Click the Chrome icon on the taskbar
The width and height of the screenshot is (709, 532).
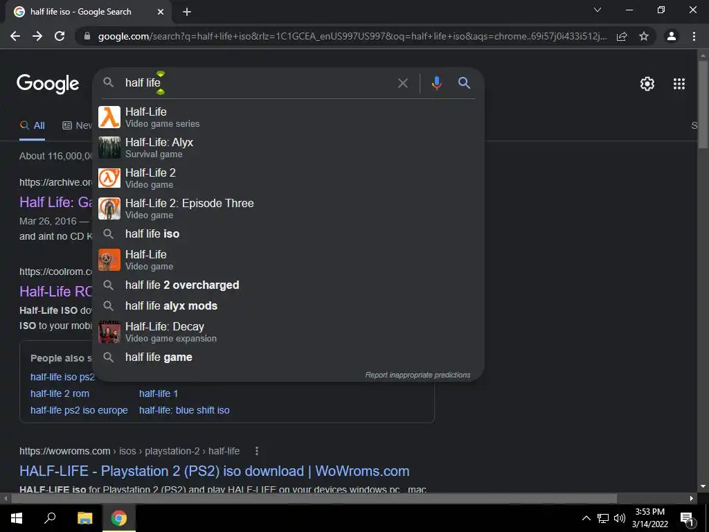[x=119, y=518]
